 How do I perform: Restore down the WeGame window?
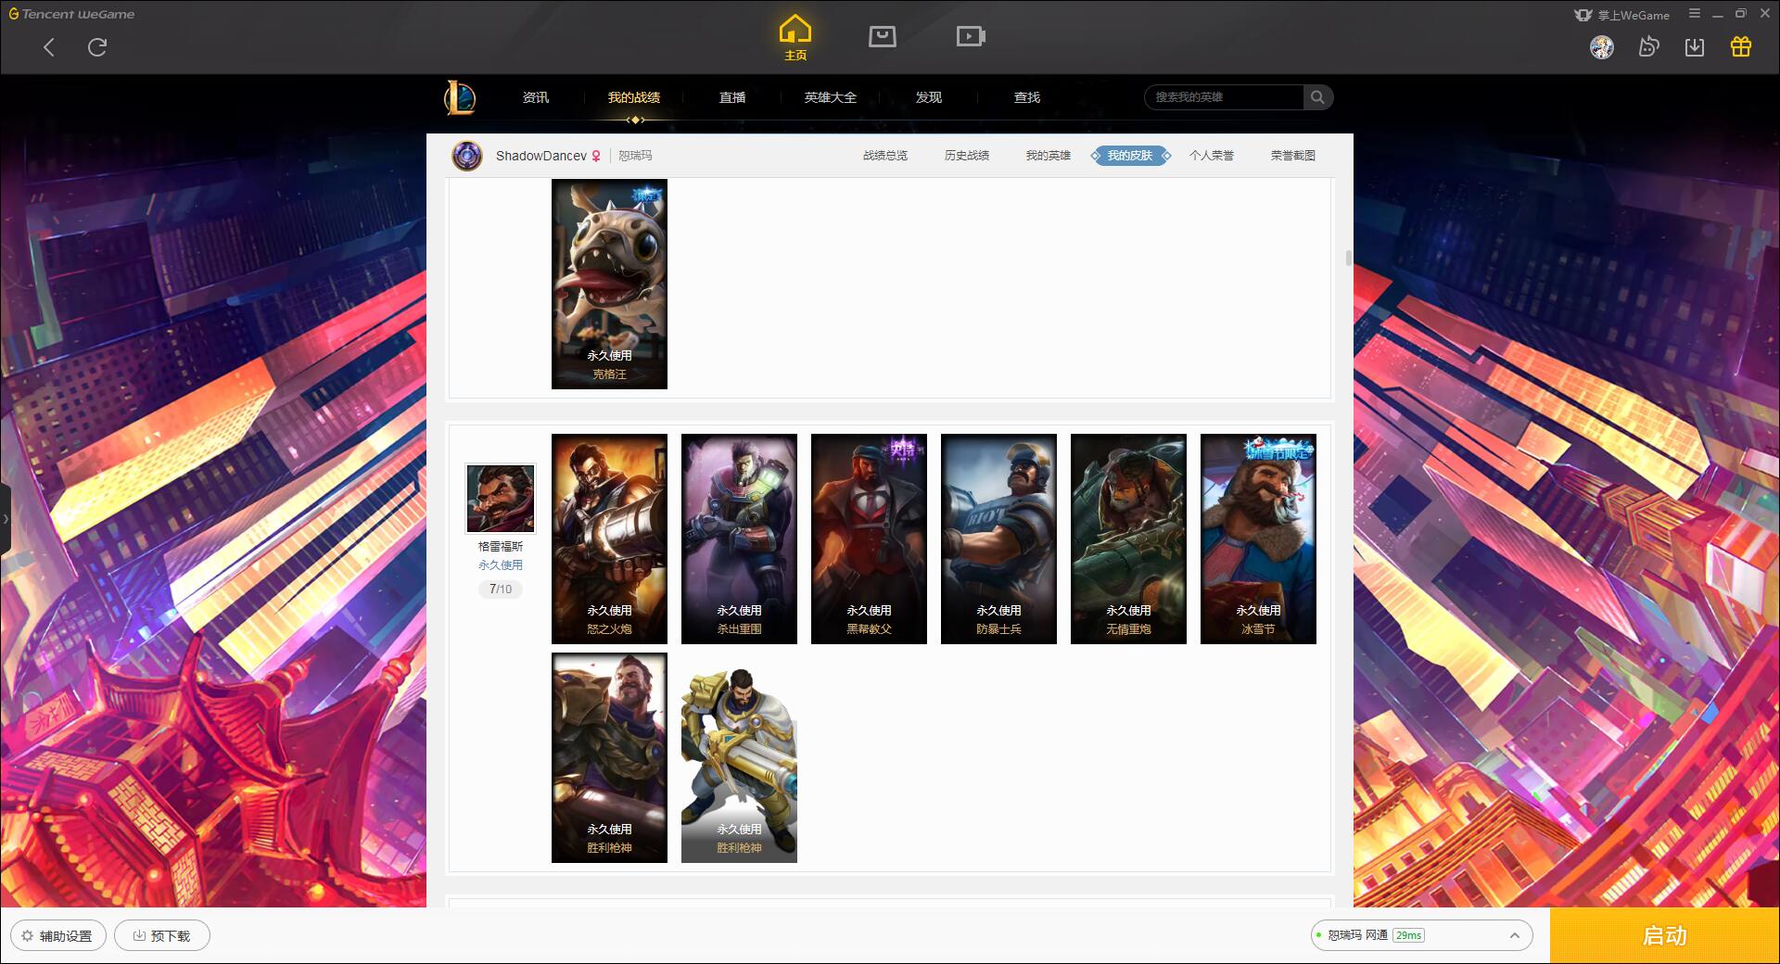coord(1740,14)
